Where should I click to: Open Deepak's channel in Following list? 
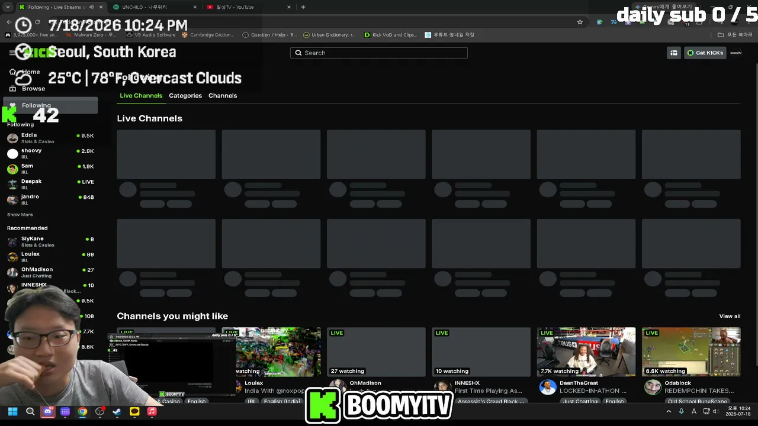[50, 185]
